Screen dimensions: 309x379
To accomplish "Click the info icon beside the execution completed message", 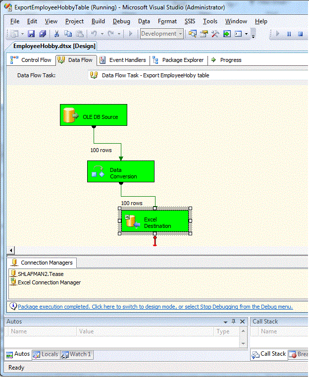I will [x=13, y=306].
